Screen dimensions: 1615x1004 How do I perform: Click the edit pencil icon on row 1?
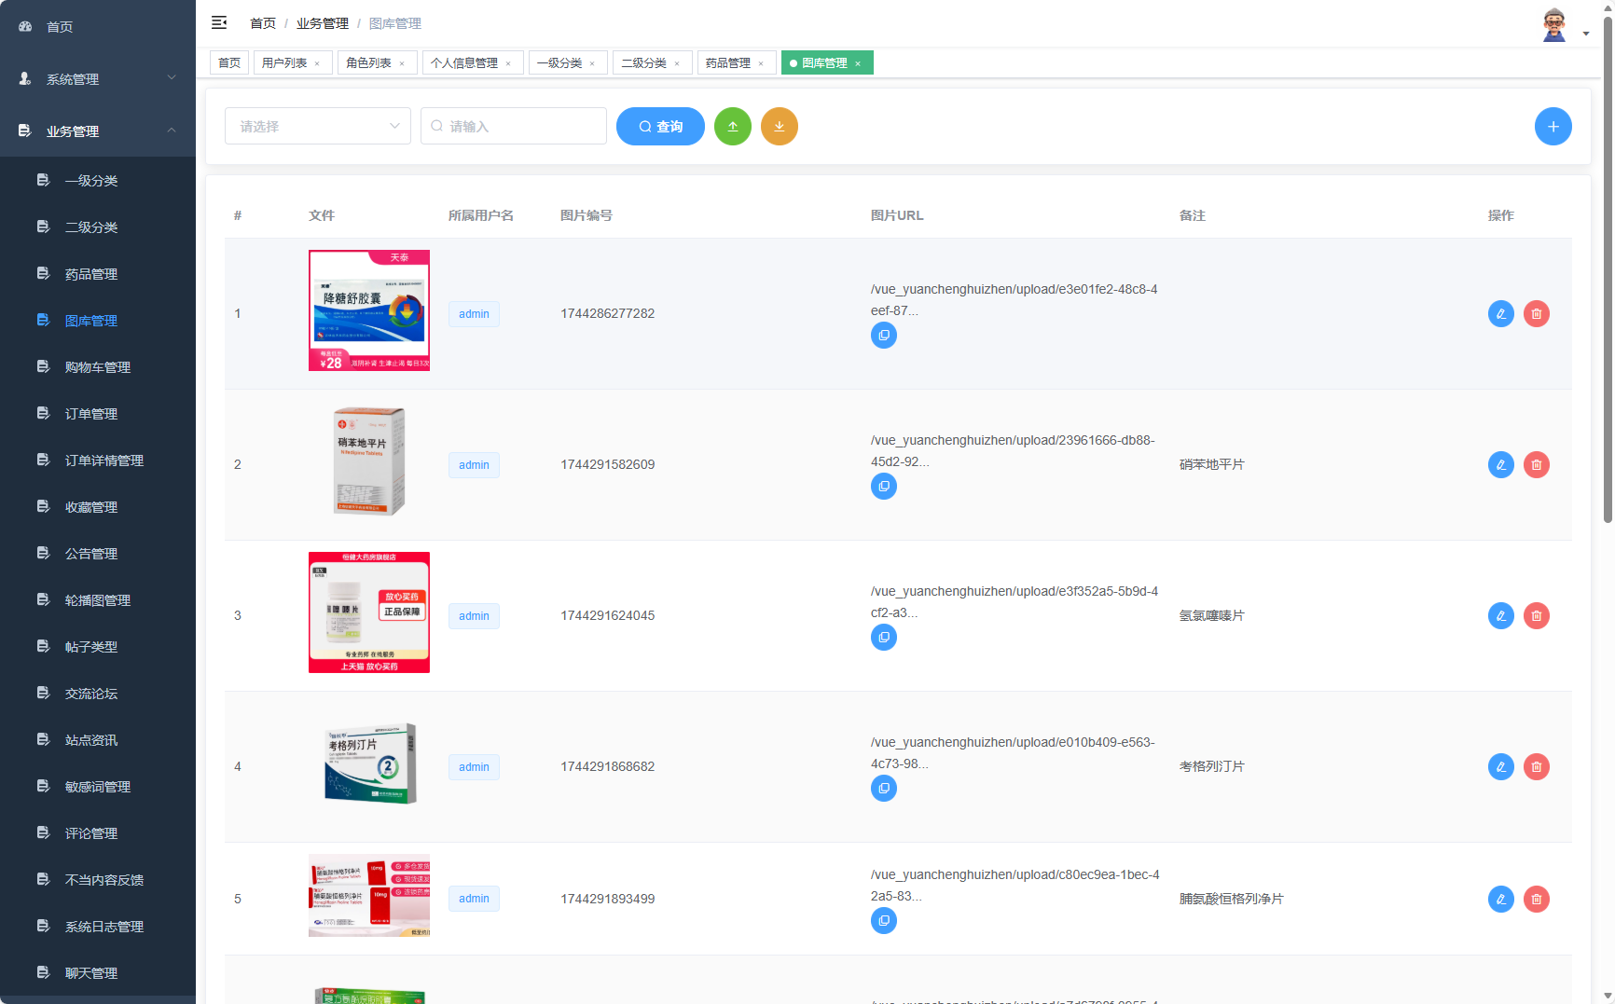coord(1500,313)
